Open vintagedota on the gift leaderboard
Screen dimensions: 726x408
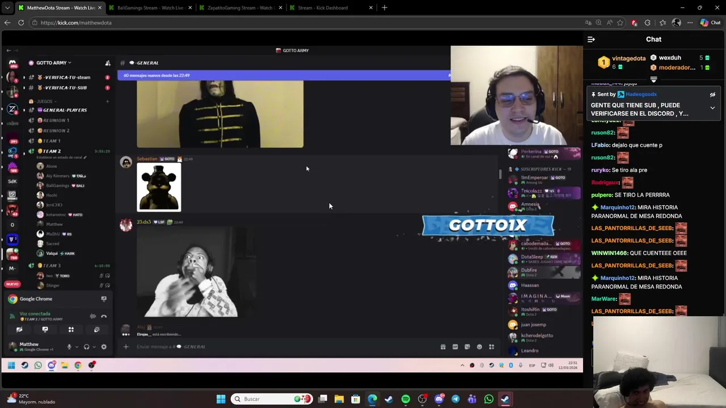[628, 58]
